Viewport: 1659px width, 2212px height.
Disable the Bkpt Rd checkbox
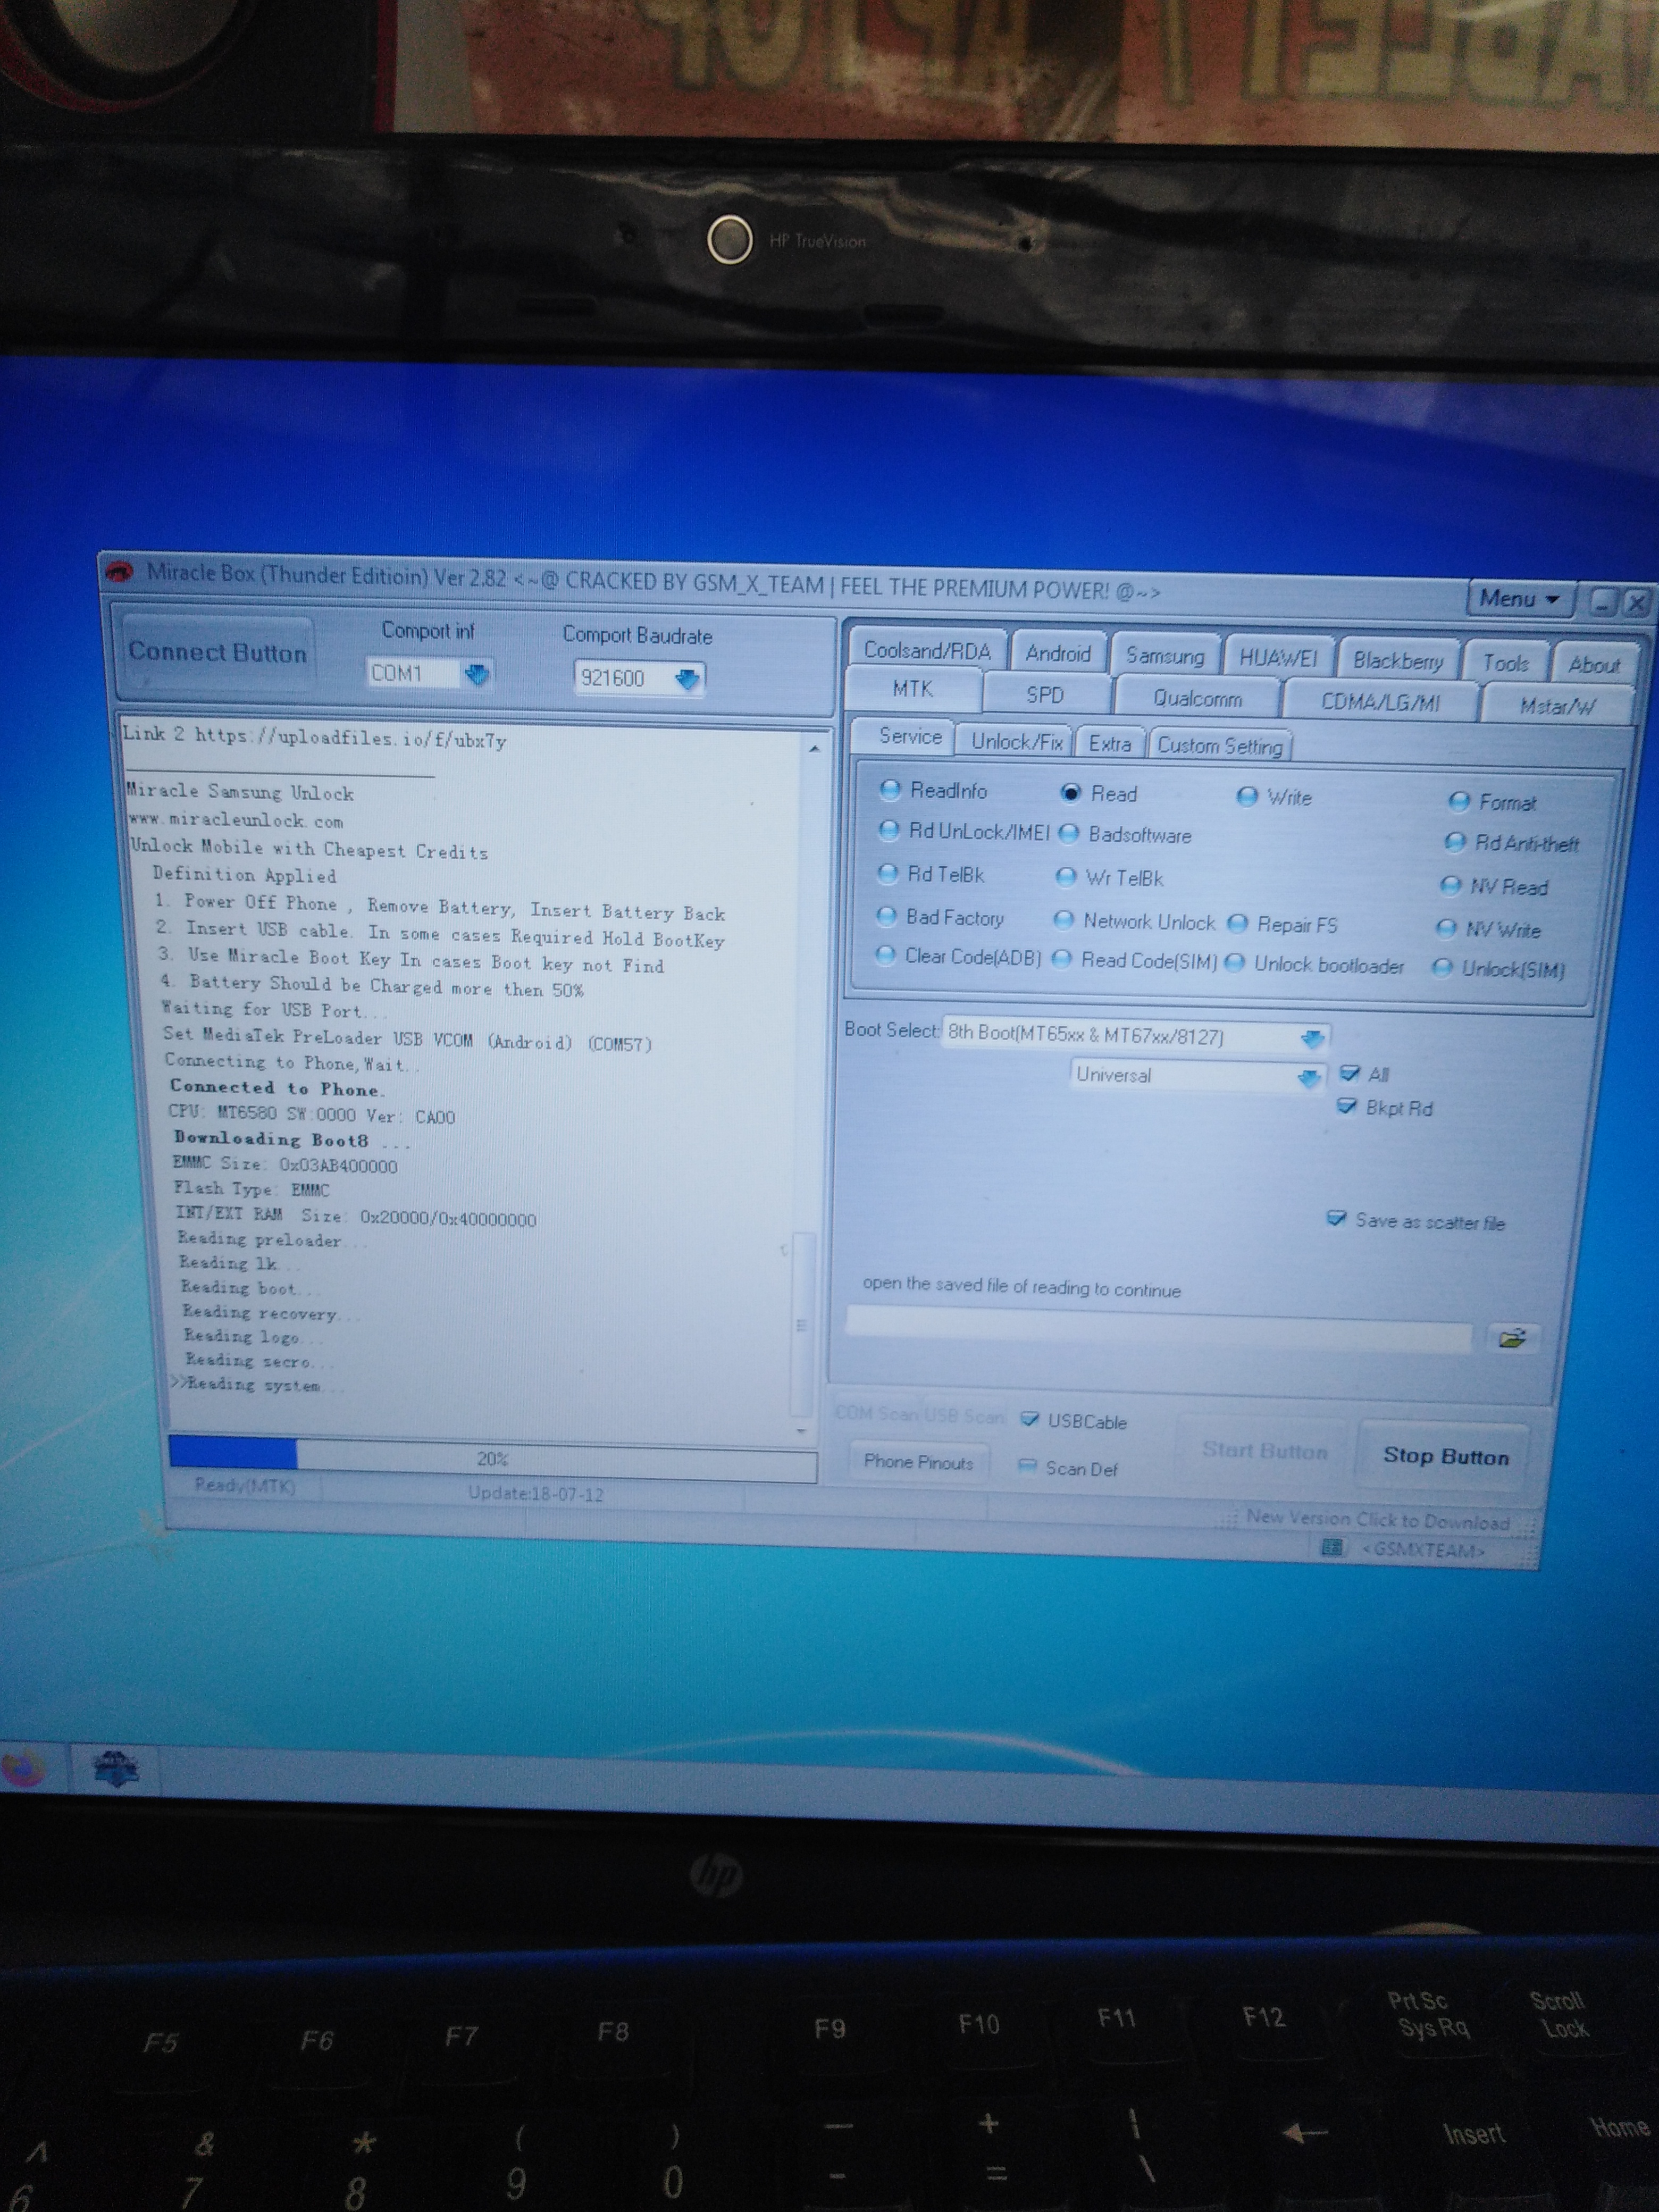pyautogui.click(x=1347, y=1107)
